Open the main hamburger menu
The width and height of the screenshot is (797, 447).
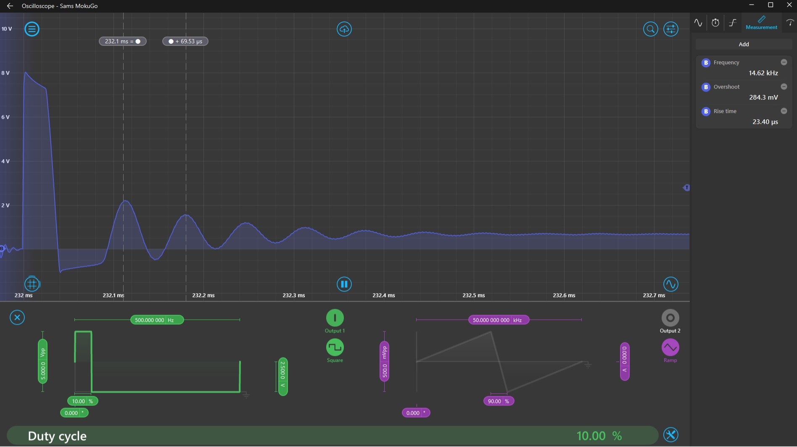tap(32, 29)
